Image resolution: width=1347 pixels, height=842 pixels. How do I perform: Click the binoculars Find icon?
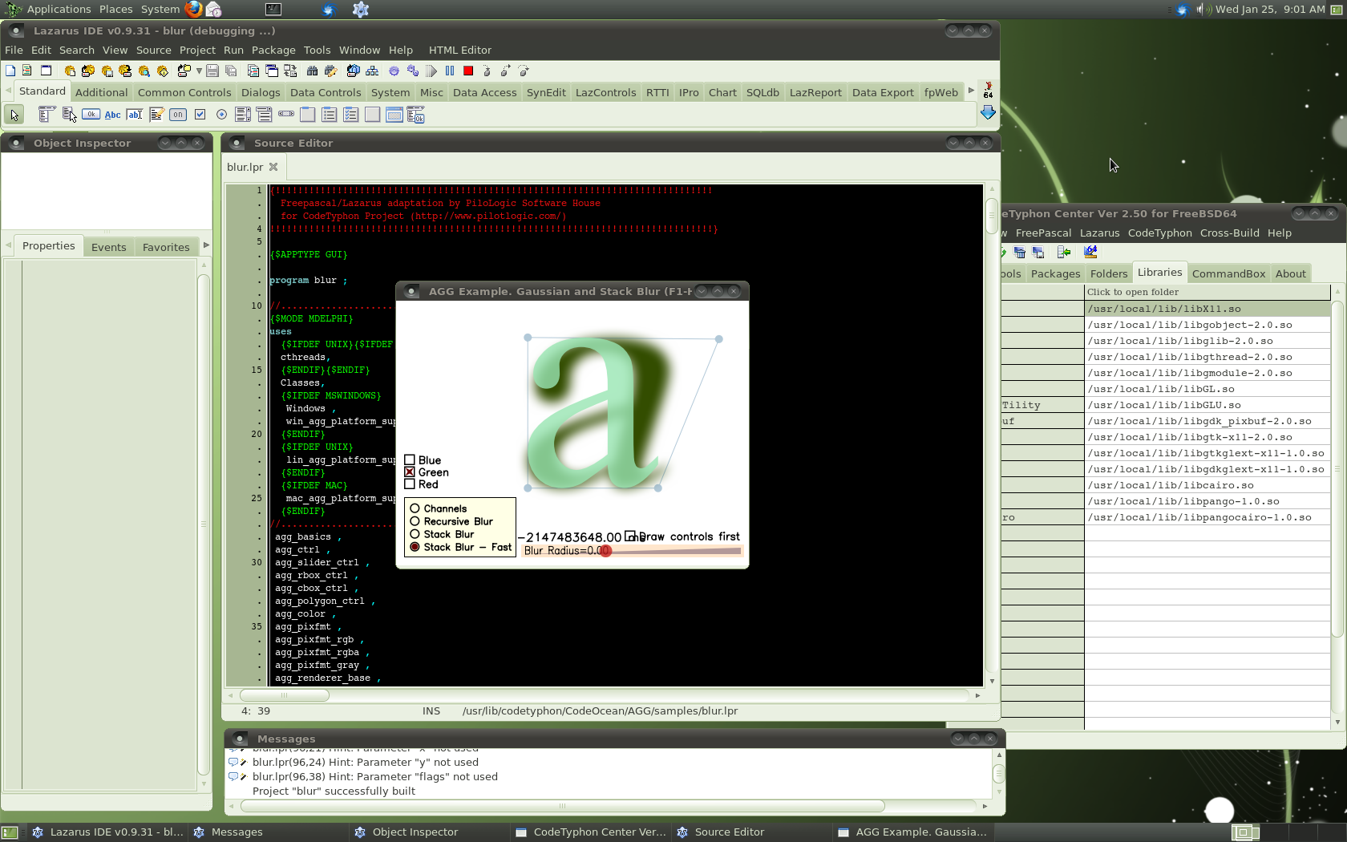[312, 71]
